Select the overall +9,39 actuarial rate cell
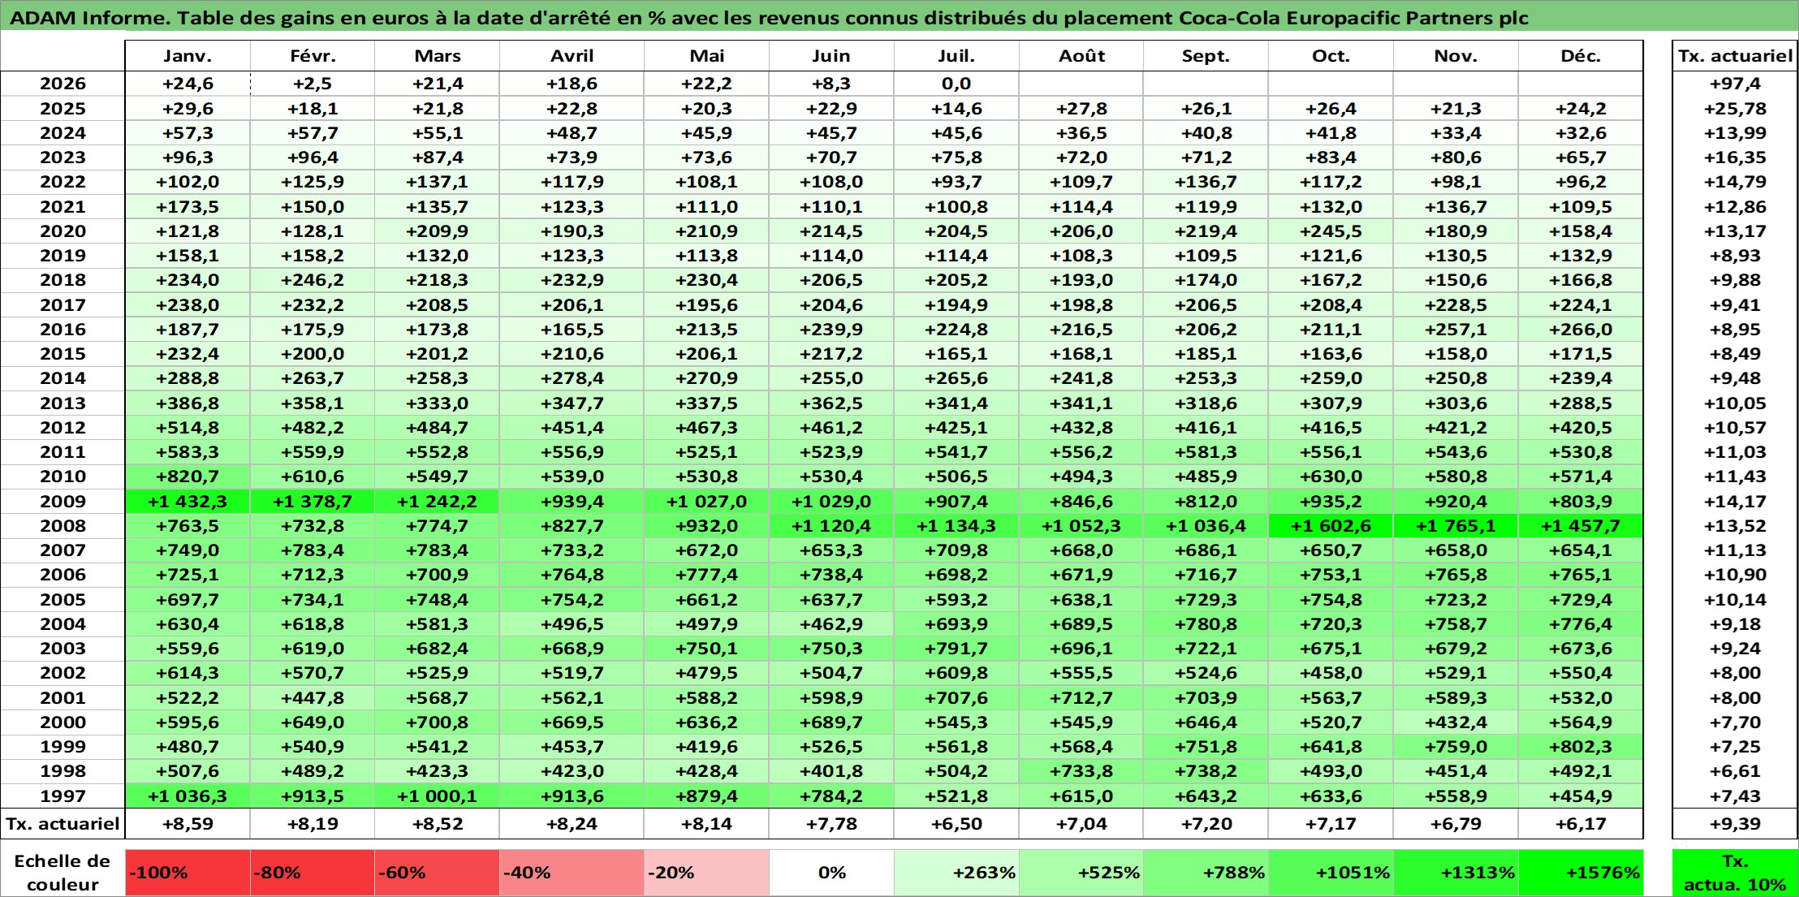This screenshot has width=1799, height=897. tap(1735, 824)
